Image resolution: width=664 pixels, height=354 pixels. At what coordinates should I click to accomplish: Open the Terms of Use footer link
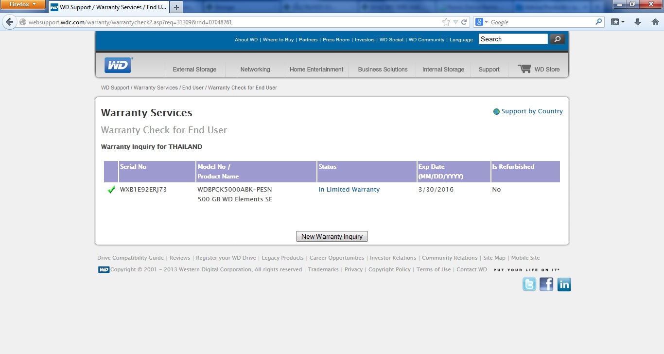434,269
